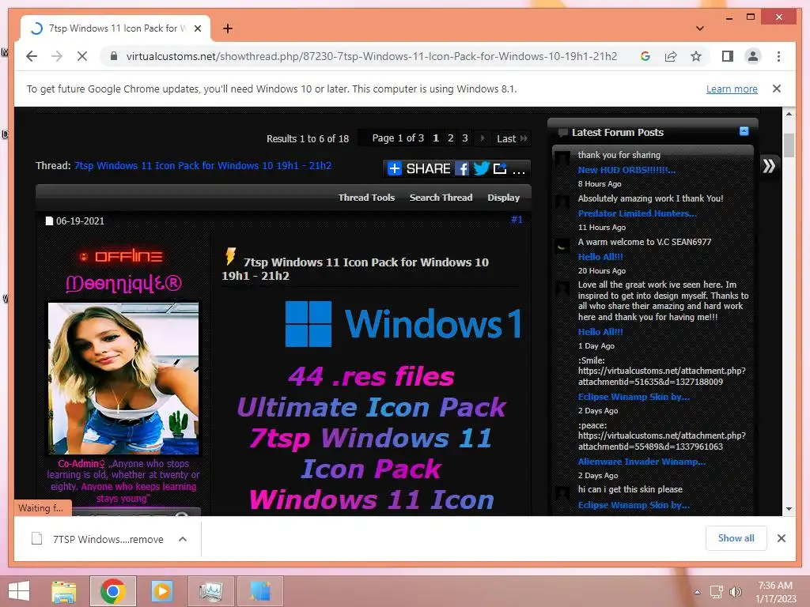Screen dimensions: 810x607
Task: Collapse the Latest Forum Posts panel
Action: (x=744, y=131)
